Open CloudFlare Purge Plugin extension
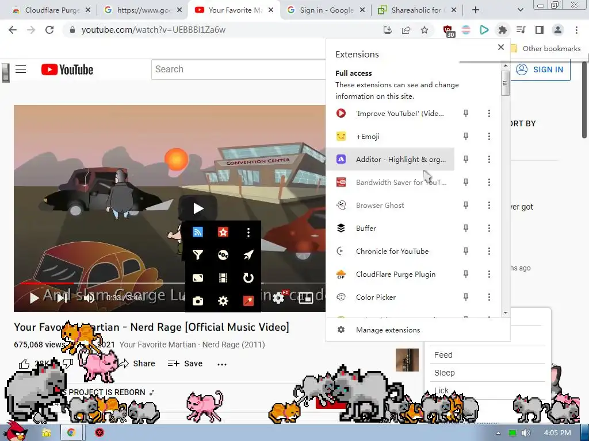The width and height of the screenshot is (589, 441). pos(391,274)
